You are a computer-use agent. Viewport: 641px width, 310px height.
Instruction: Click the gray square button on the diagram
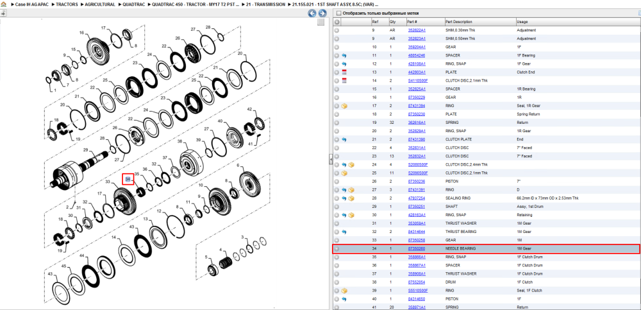click(321, 22)
